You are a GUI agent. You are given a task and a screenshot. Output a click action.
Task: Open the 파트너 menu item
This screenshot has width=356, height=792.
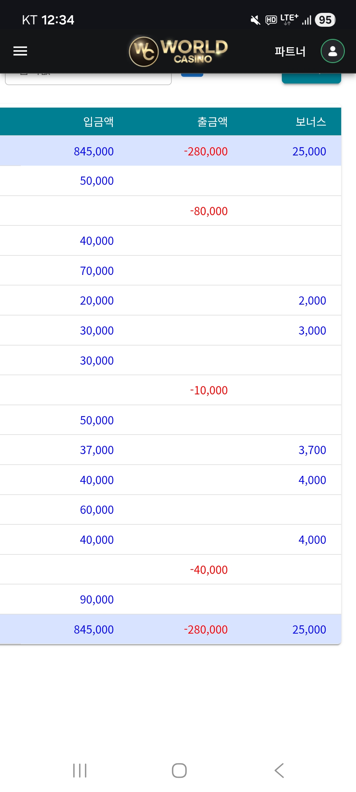click(x=290, y=51)
